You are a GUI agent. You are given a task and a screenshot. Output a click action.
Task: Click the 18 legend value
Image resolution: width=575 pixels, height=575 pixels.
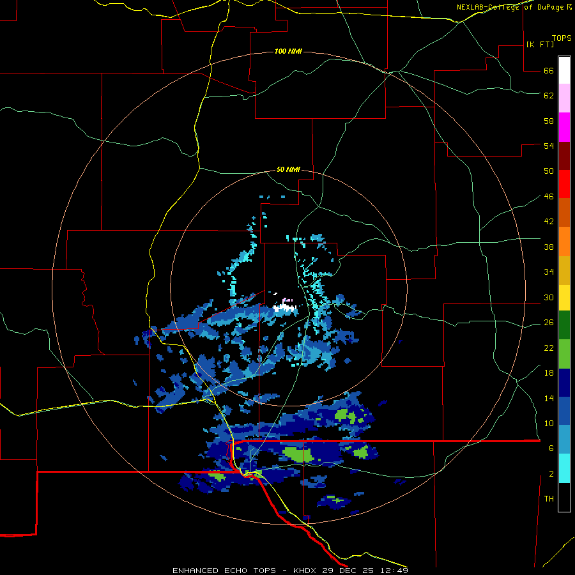(x=549, y=373)
